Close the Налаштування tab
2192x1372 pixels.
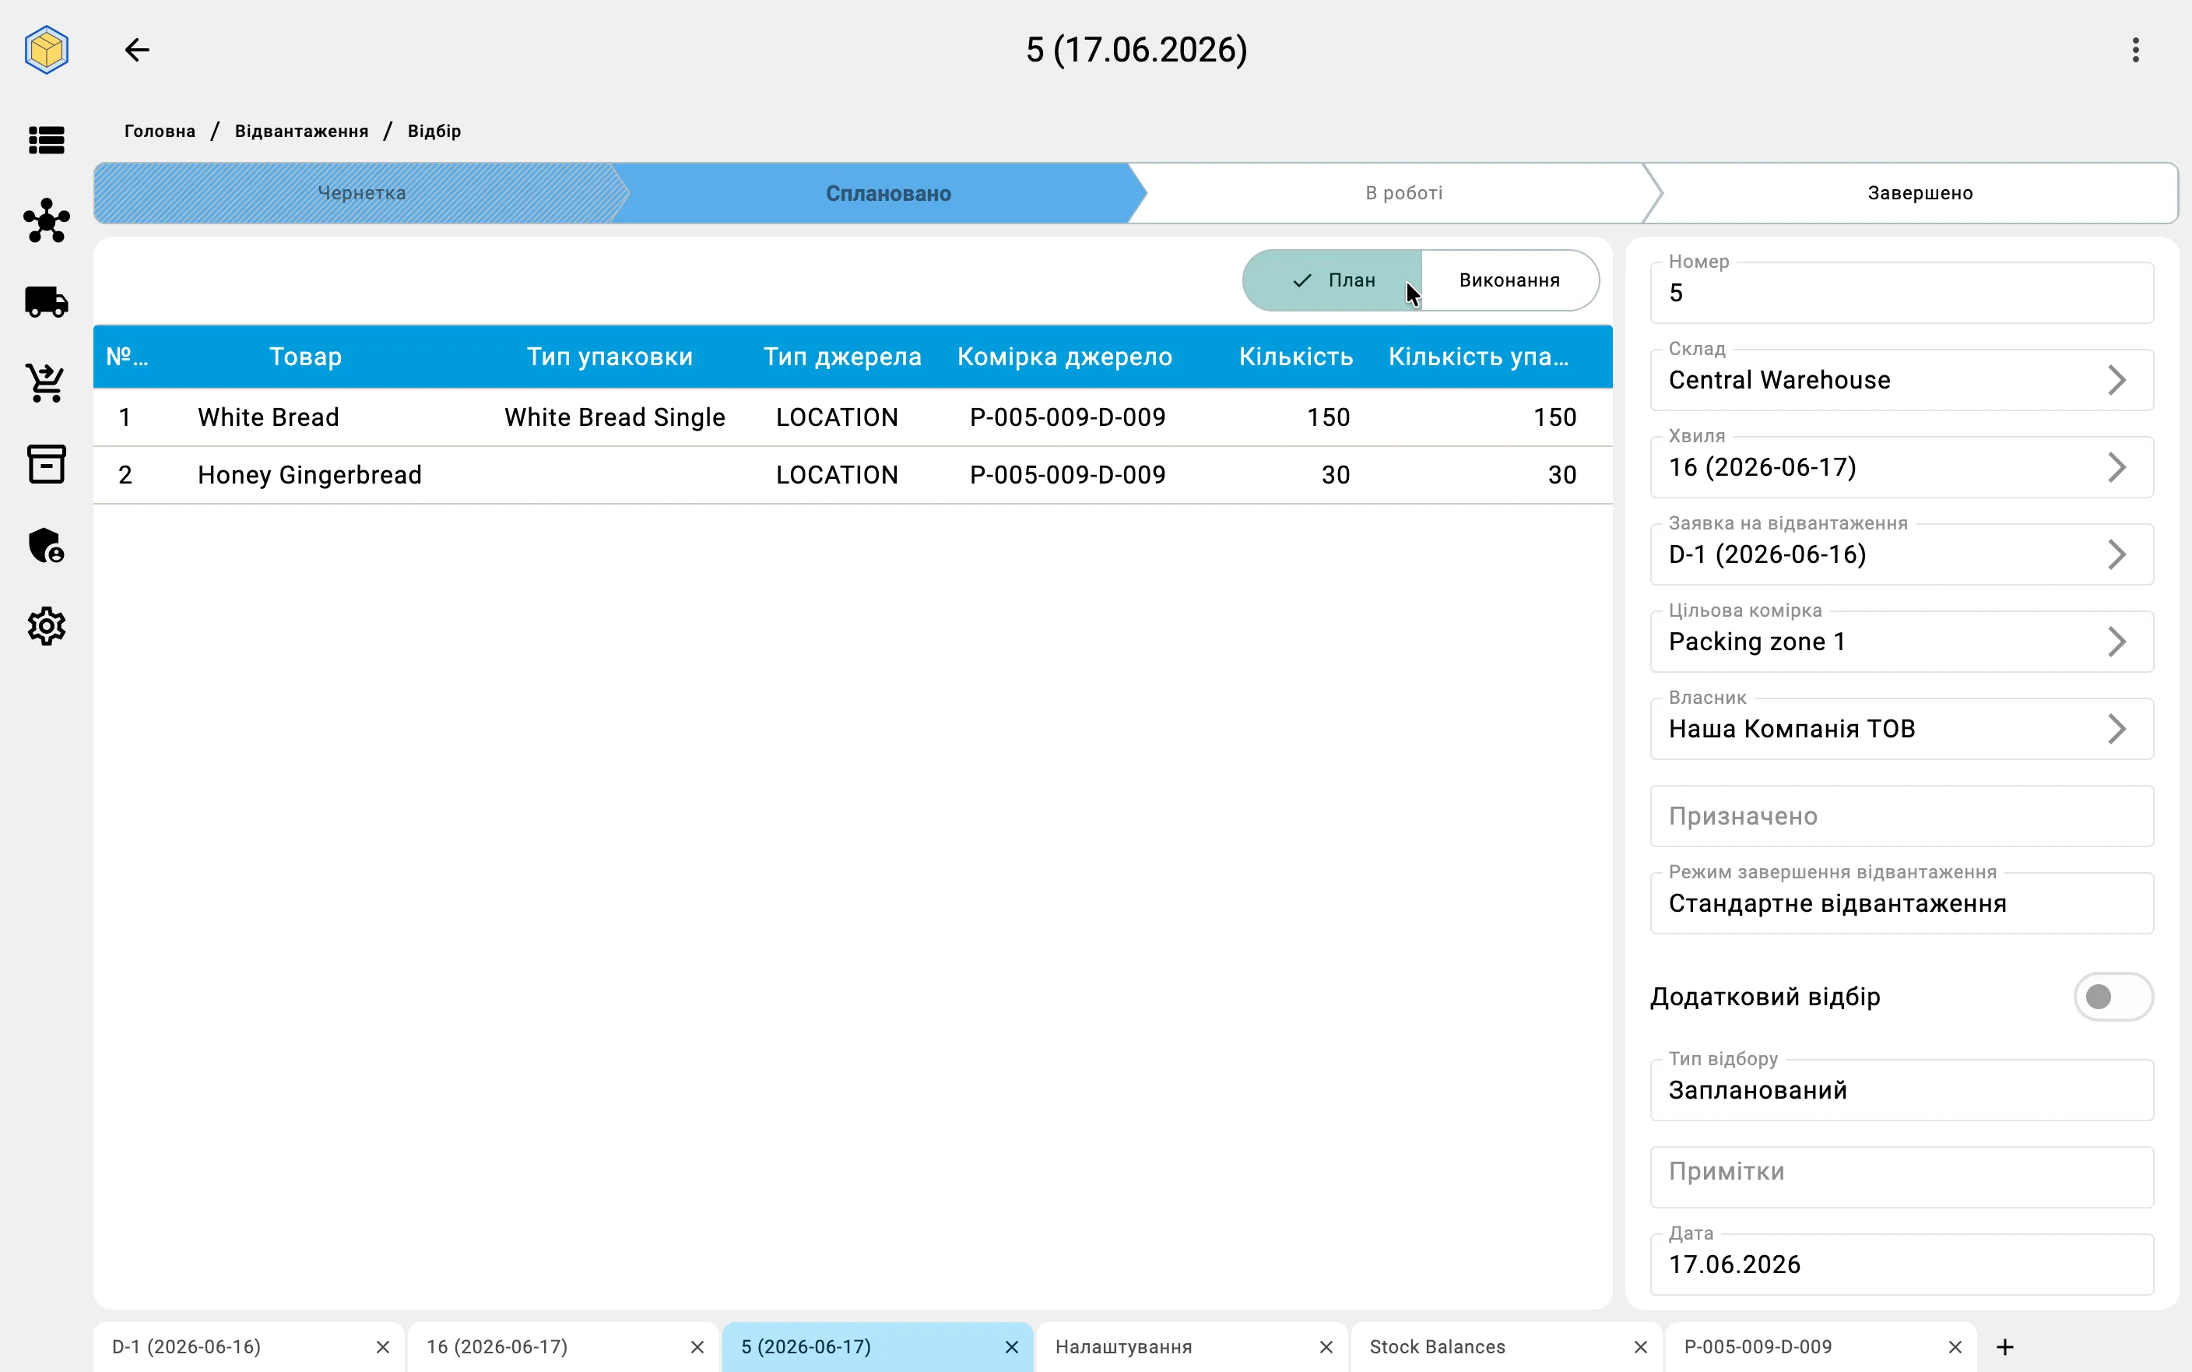(x=1326, y=1348)
